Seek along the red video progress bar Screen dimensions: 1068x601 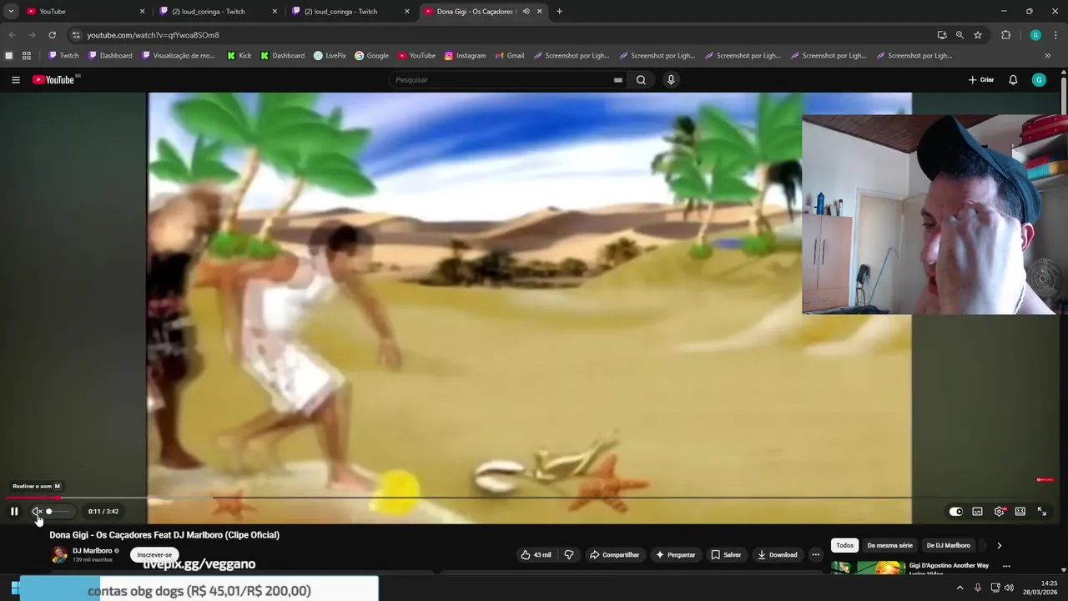click(534, 497)
